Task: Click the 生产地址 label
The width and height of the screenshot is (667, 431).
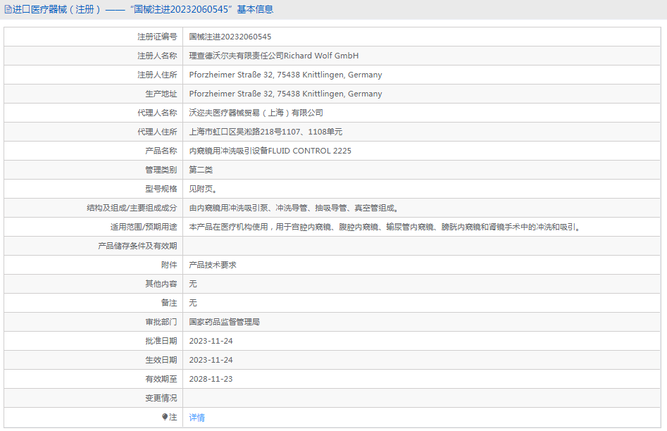Action: (161, 94)
